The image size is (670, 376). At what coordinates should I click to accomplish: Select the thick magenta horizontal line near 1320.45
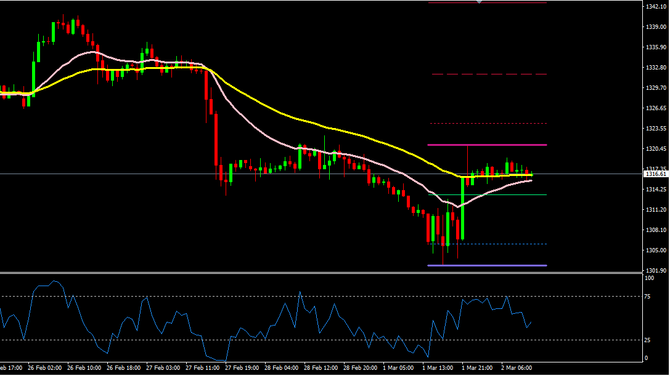coord(487,145)
